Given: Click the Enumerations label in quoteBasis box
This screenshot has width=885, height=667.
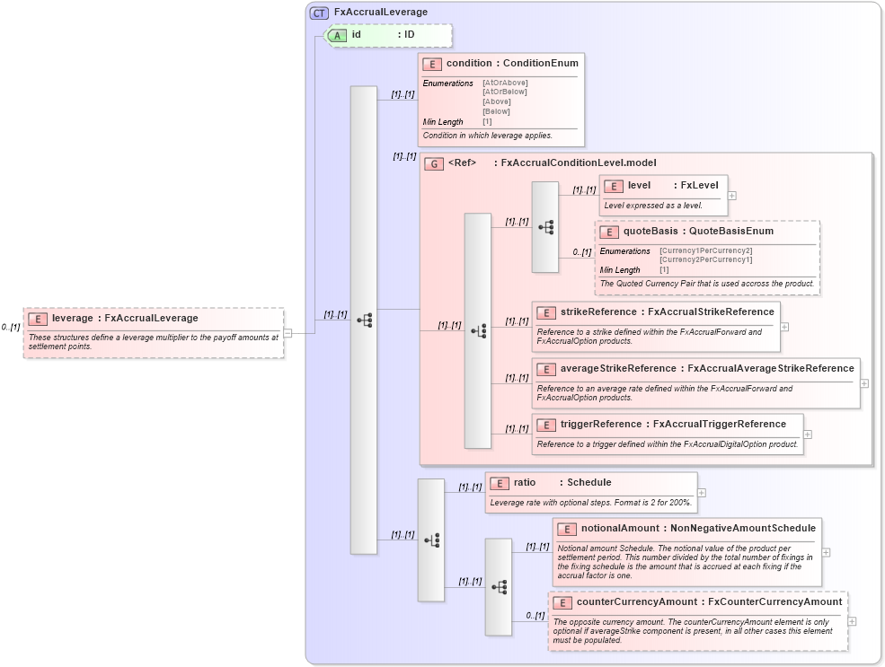Looking at the screenshot, I should [x=624, y=250].
